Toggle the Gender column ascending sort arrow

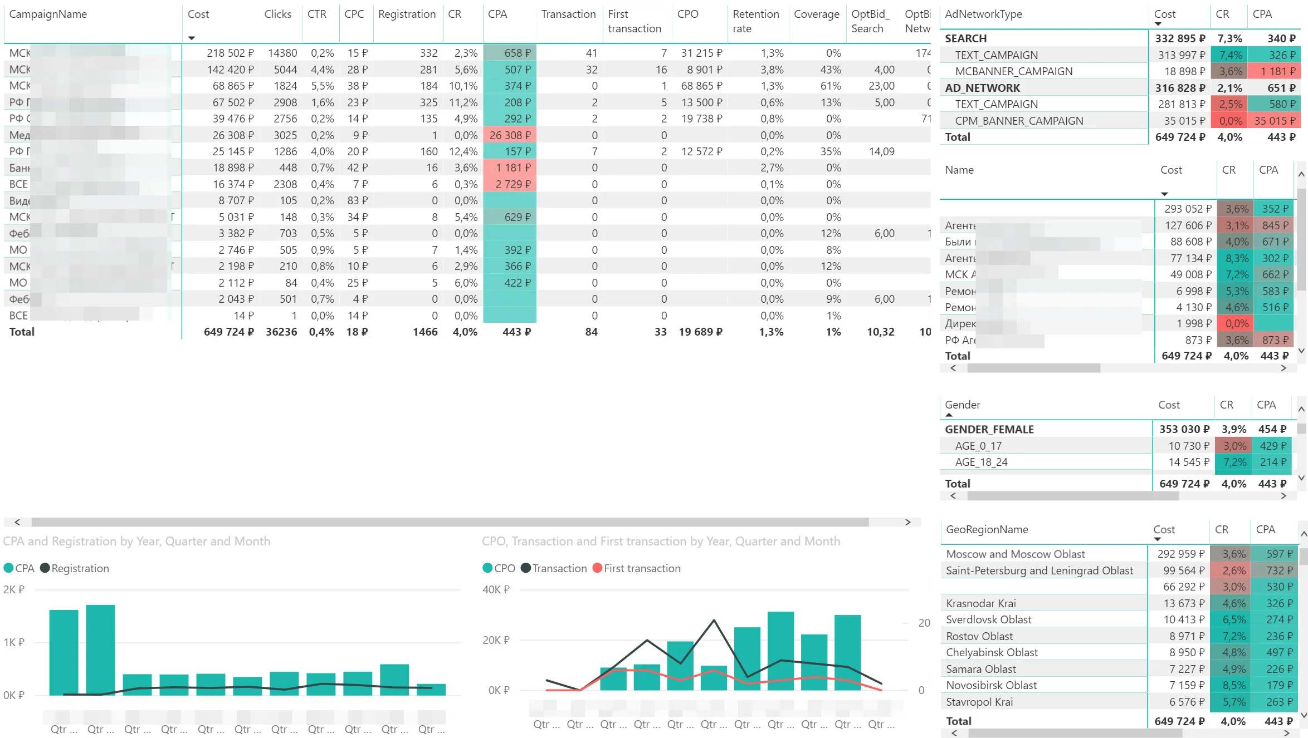pos(949,415)
